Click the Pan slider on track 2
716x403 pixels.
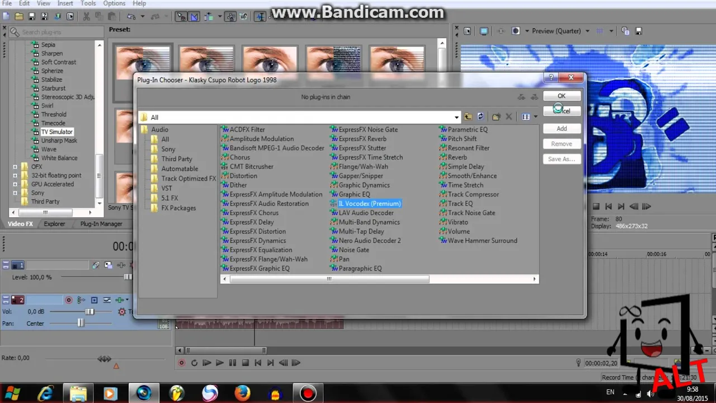click(81, 324)
